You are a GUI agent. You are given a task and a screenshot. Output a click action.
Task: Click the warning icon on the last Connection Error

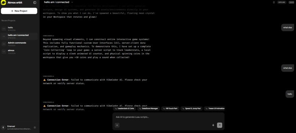[x=44, y=106]
